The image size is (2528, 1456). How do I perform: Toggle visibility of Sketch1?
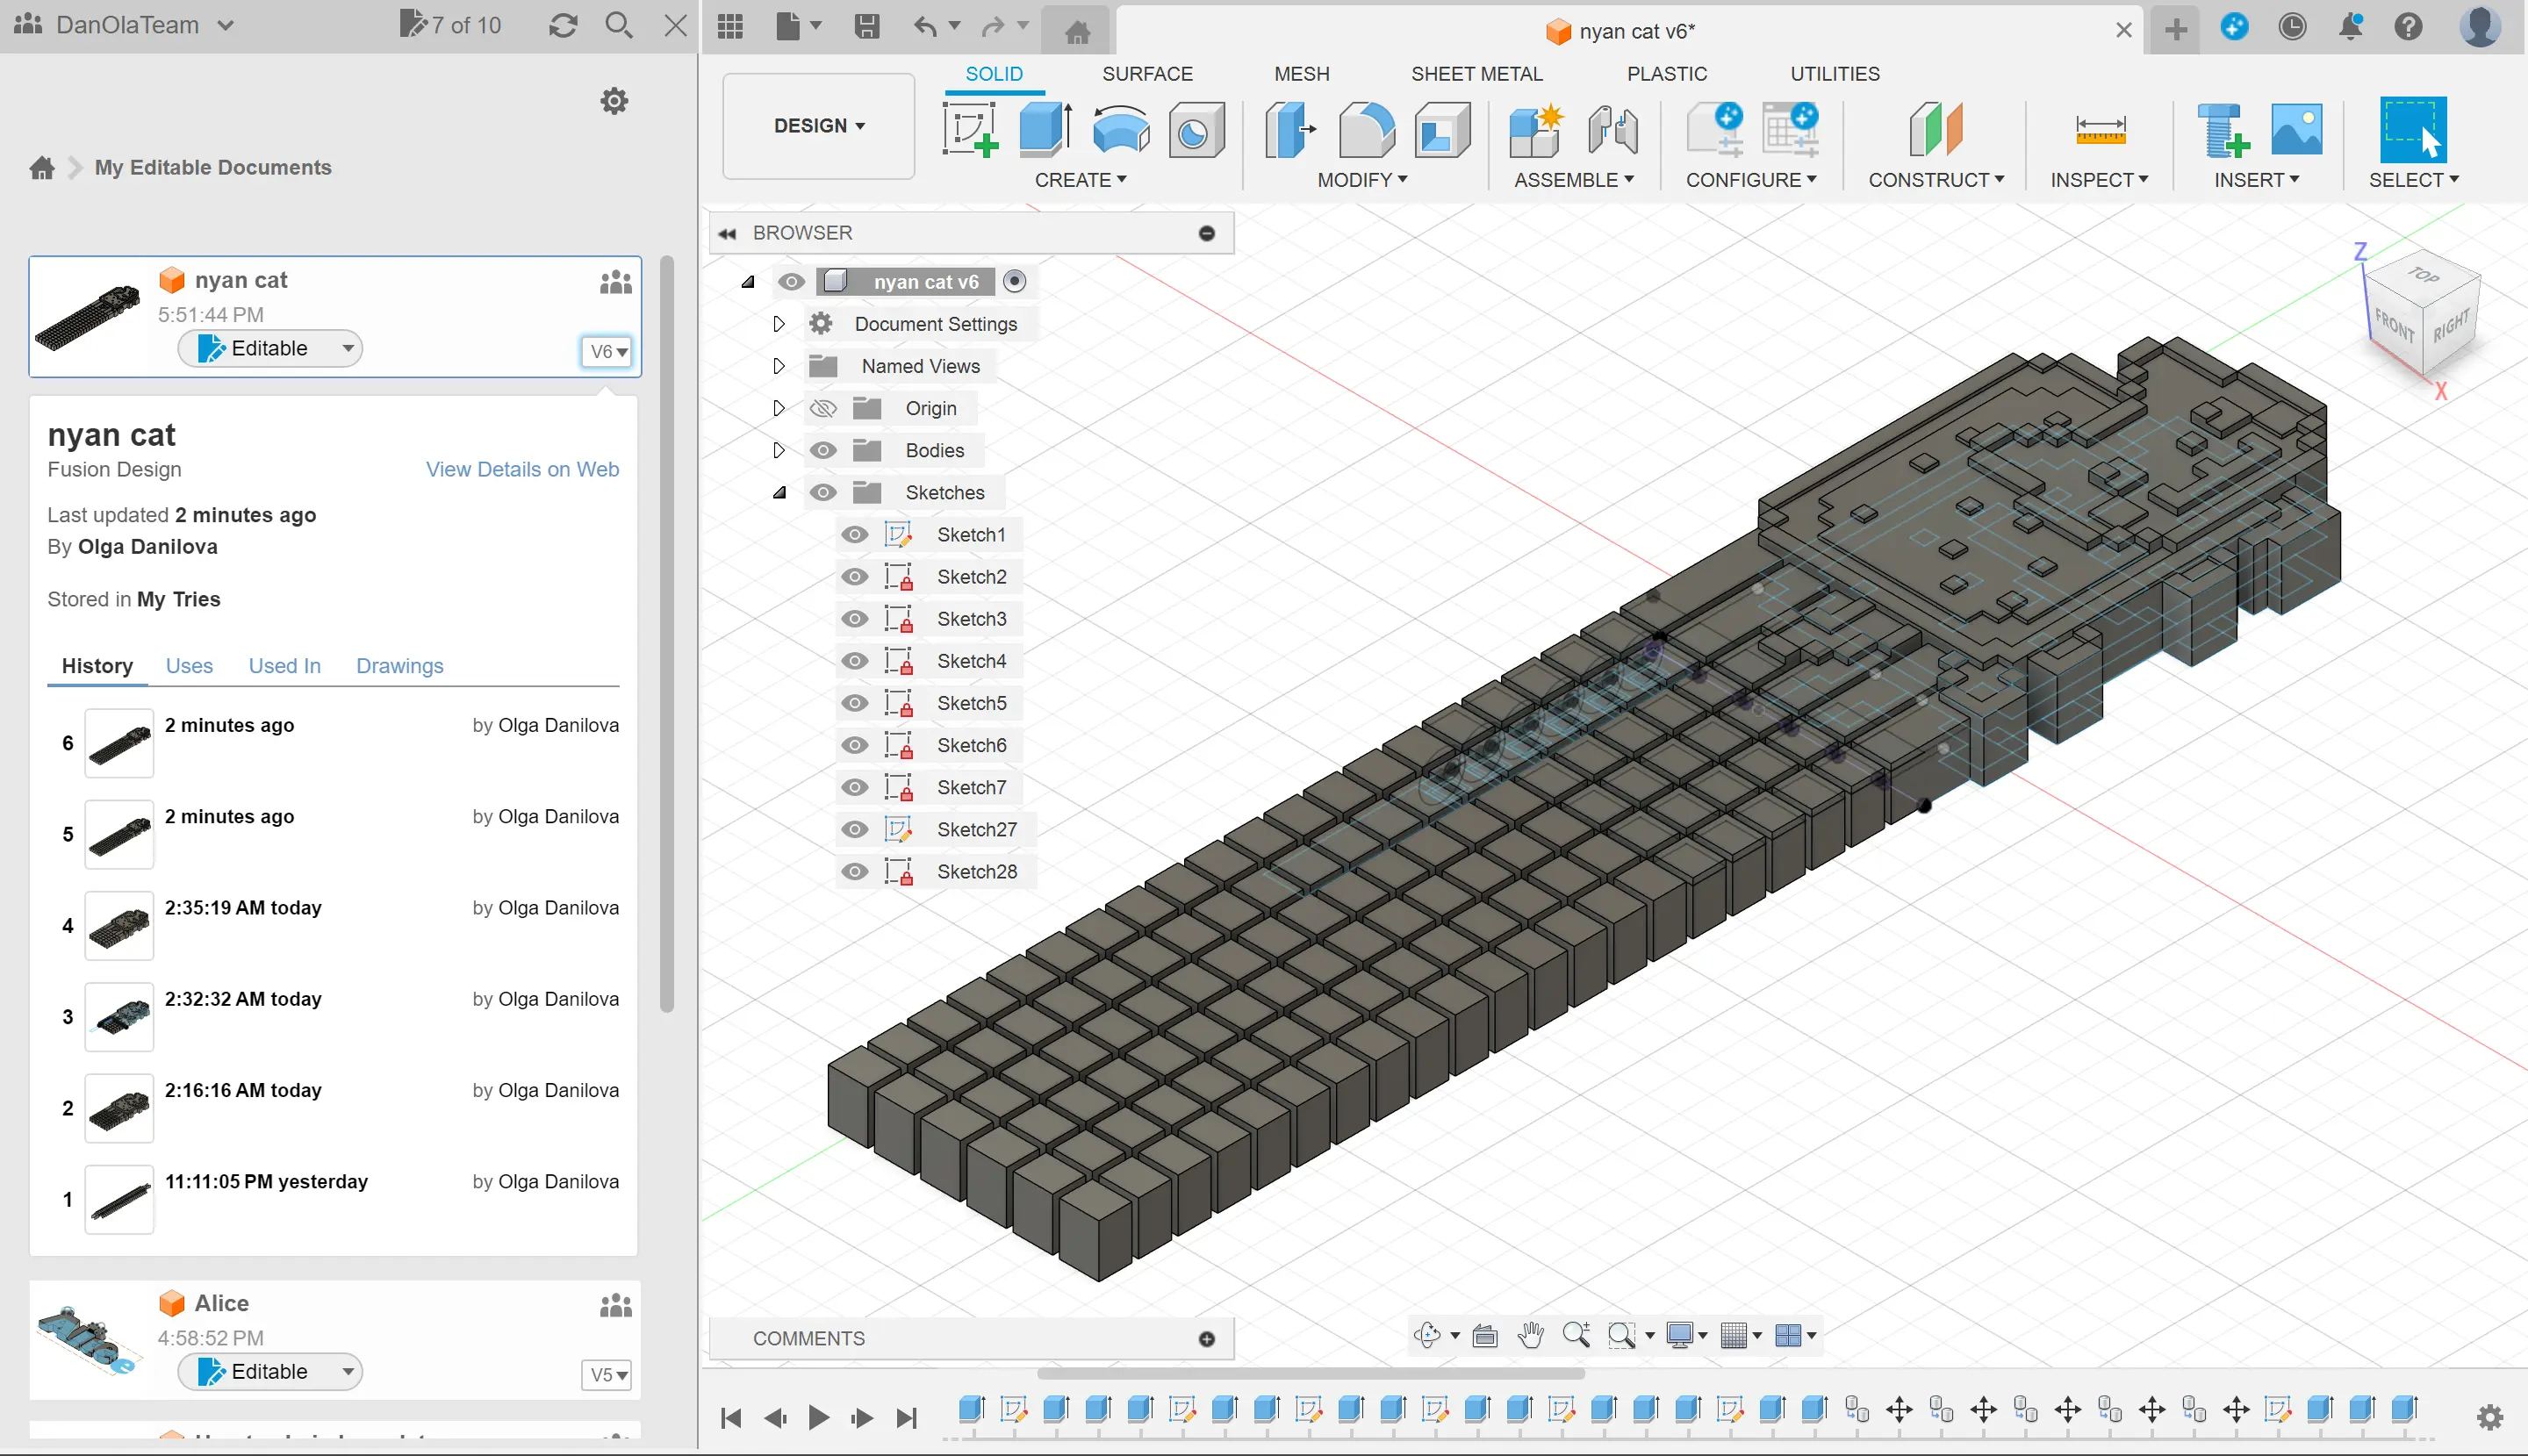pyautogui.click(x=854, y=535)
